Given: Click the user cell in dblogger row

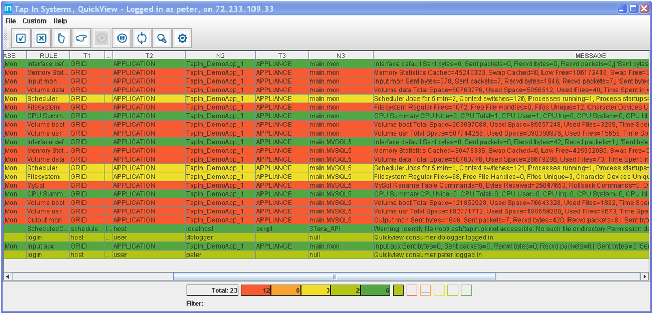Looking at the screenshot, I should pyautogui.click(x=149, y=237).
